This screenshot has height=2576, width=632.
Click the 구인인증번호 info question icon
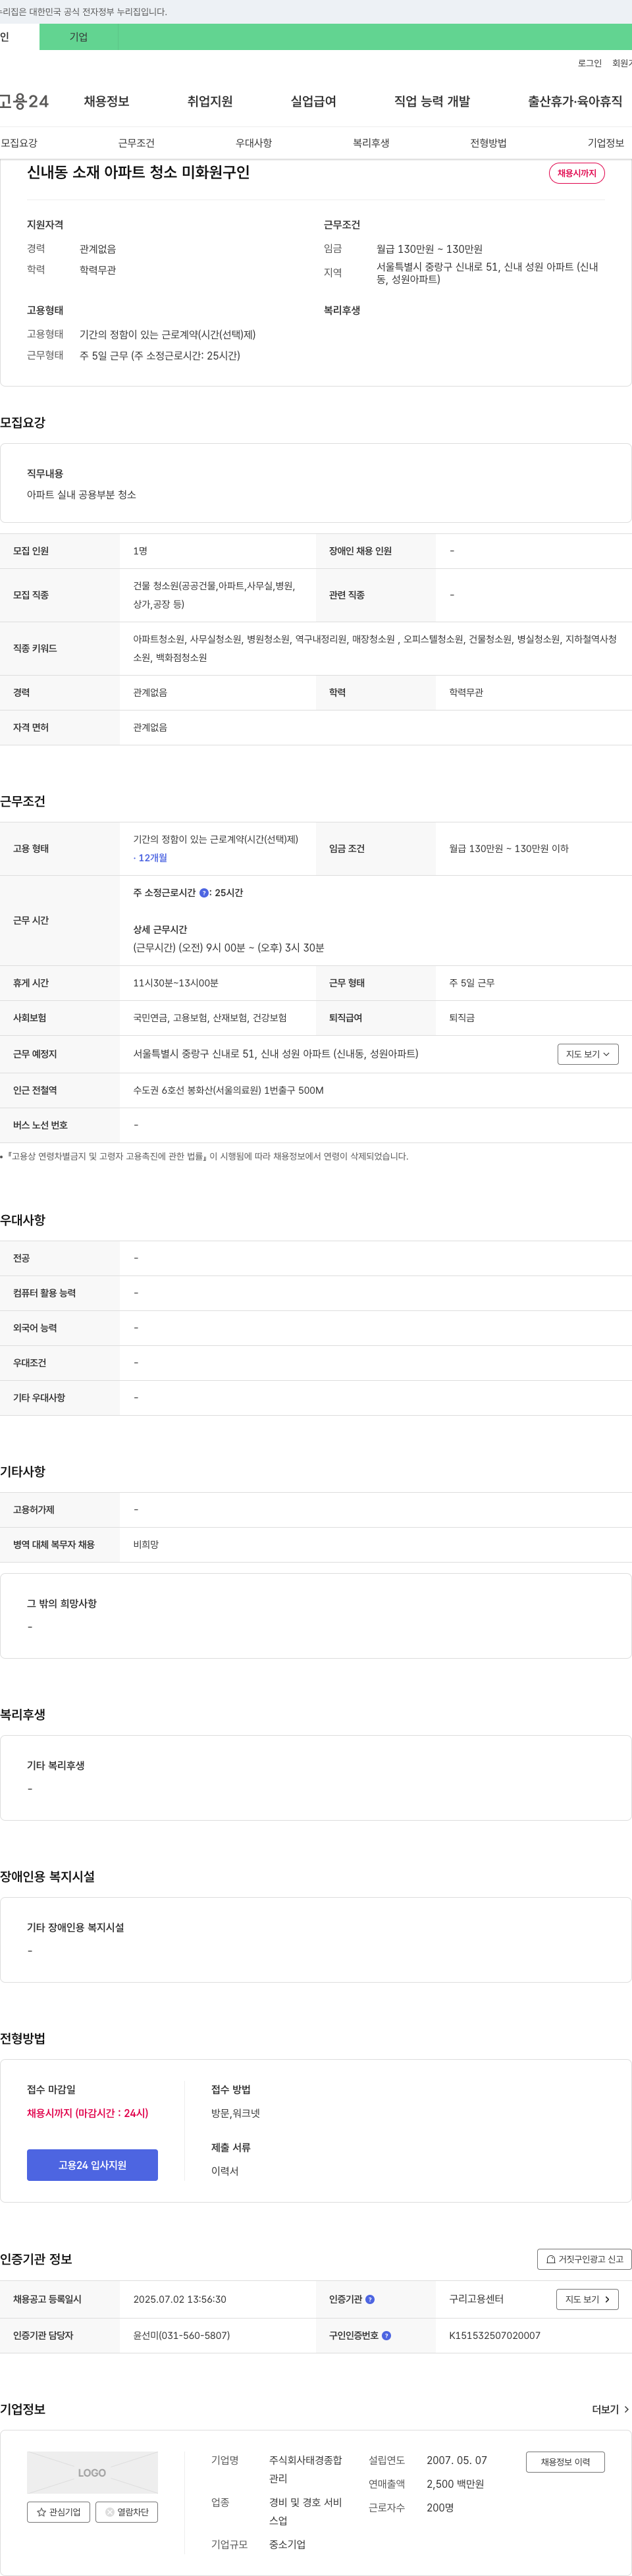(386, 2336)
